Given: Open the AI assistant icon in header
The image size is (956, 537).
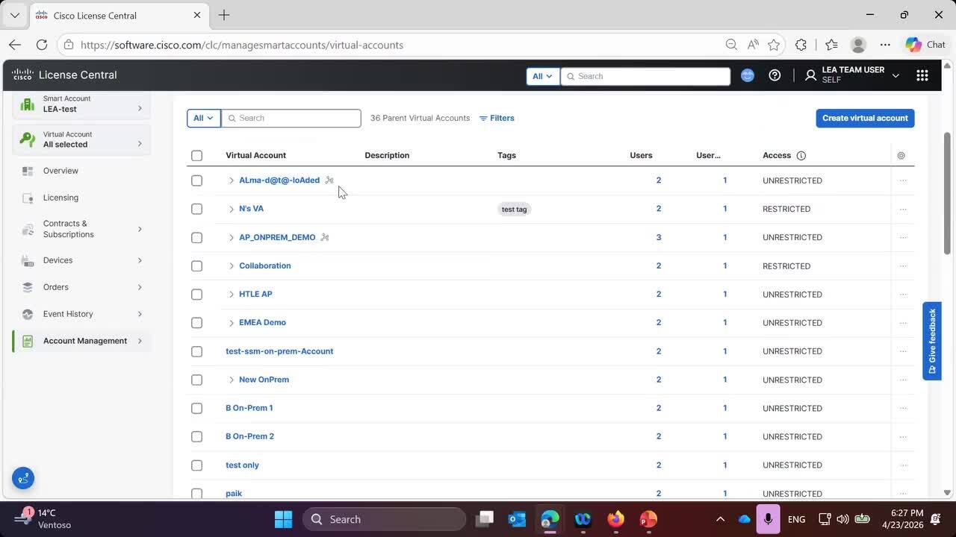Looking at the screenshot, I should 748,75.
